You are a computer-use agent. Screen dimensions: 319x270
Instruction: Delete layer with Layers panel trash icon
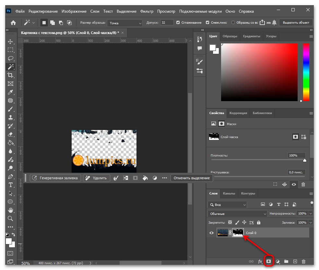tap(303, 262)
